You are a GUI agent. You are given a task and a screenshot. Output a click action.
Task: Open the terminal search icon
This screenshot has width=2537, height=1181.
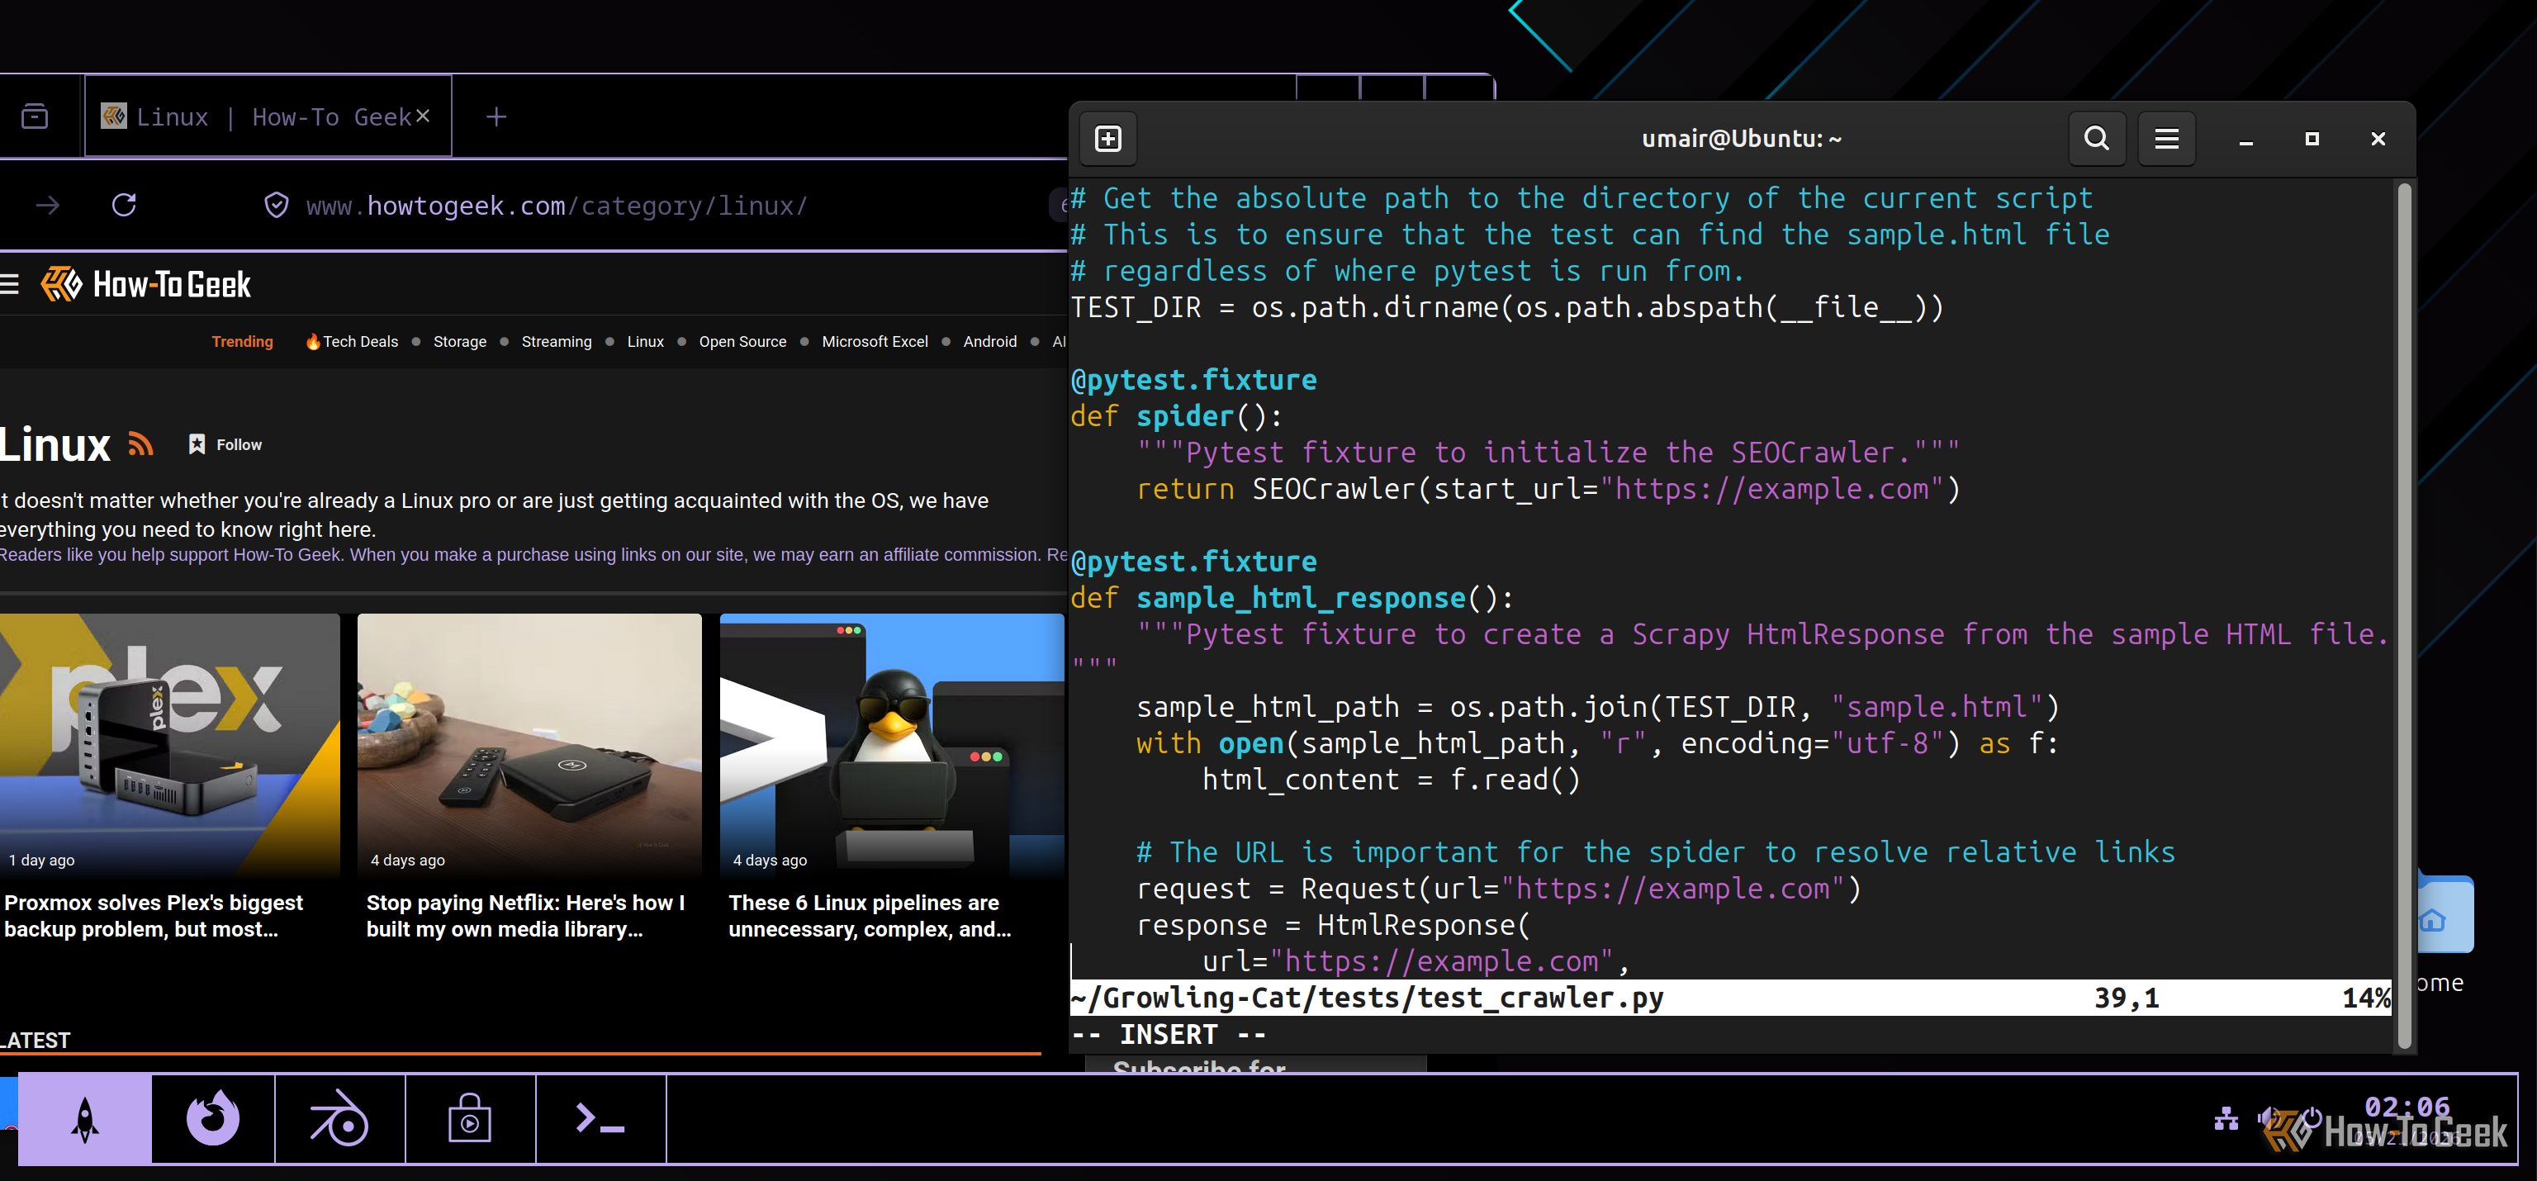(x=2097, y=139)
